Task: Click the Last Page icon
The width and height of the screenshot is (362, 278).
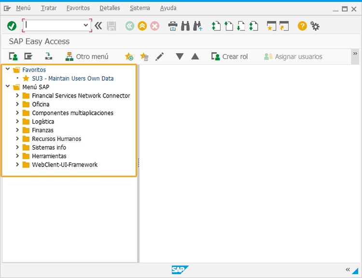Action: 253,26
